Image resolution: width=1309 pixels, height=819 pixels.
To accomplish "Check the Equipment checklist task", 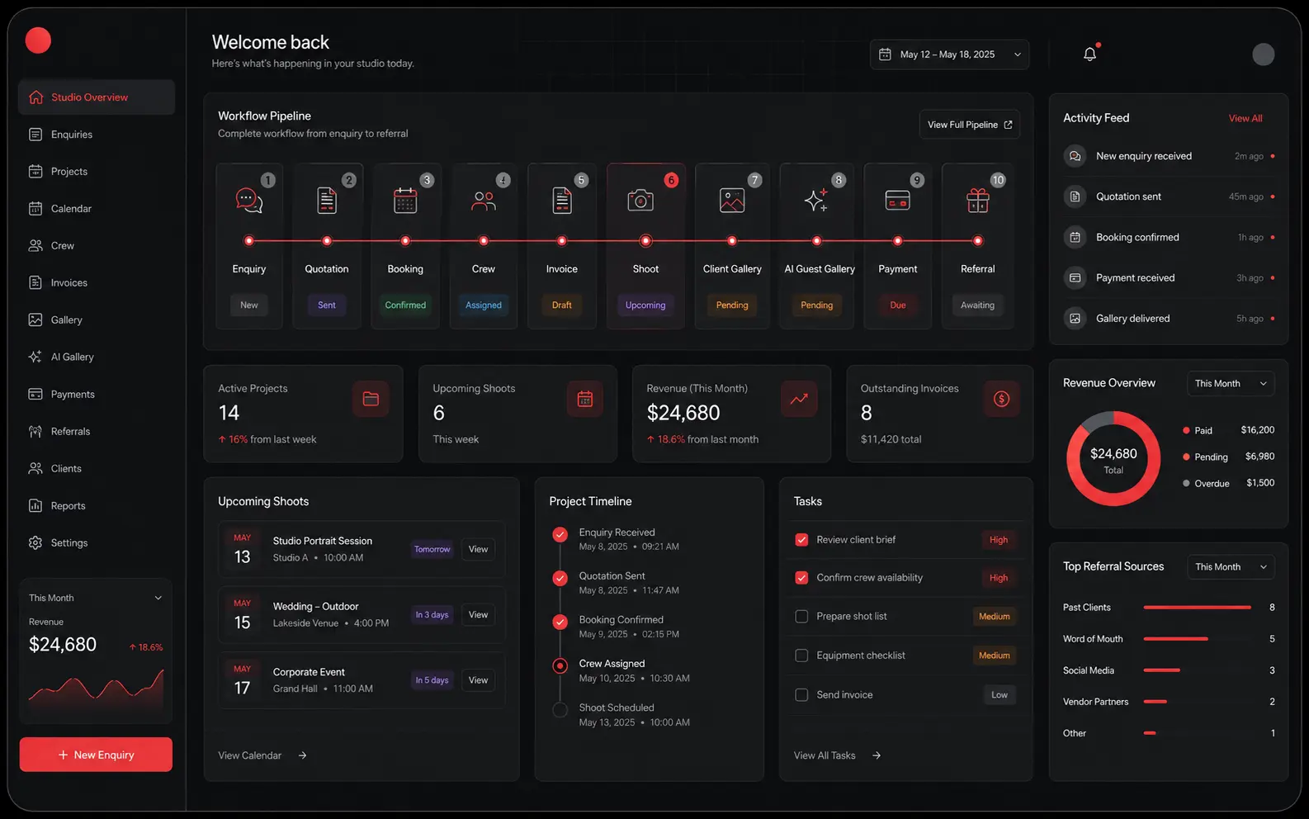I will click(801, 656).
